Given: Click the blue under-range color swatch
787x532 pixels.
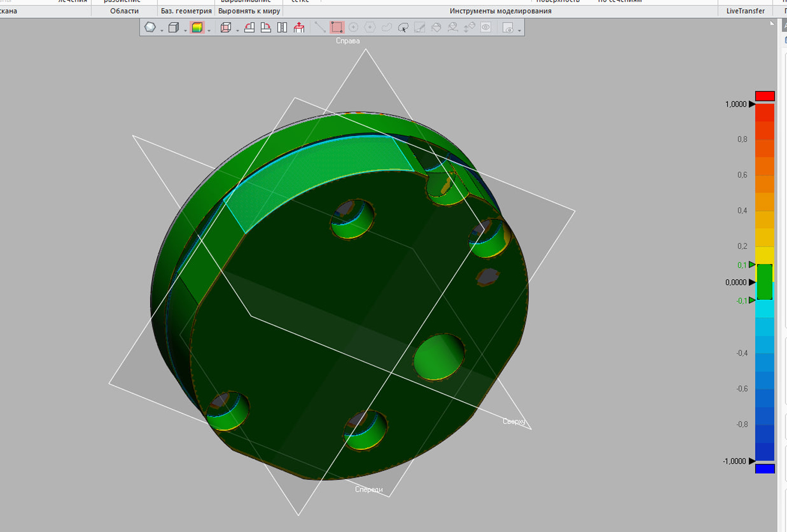Looking at the screenshot, I should [x=765, y=469].
